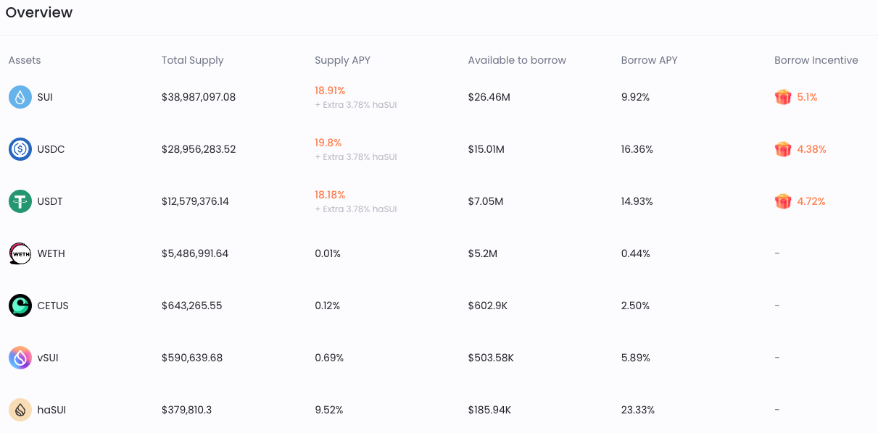
Task: Click the gift icon beside 4.38% incentive
Action: tap(783, 149)
